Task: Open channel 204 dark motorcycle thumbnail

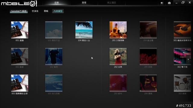Action: point(148,30)
